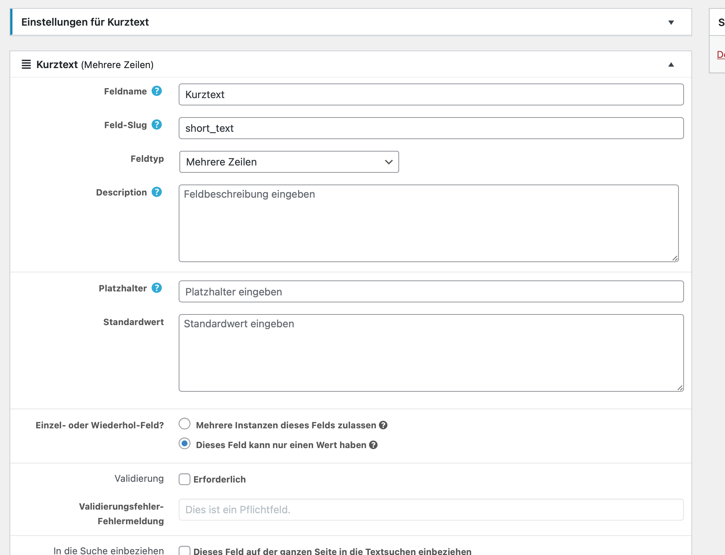
Task: Enable the Erforderlich checkbox
Action: click(x=185, y=479)
